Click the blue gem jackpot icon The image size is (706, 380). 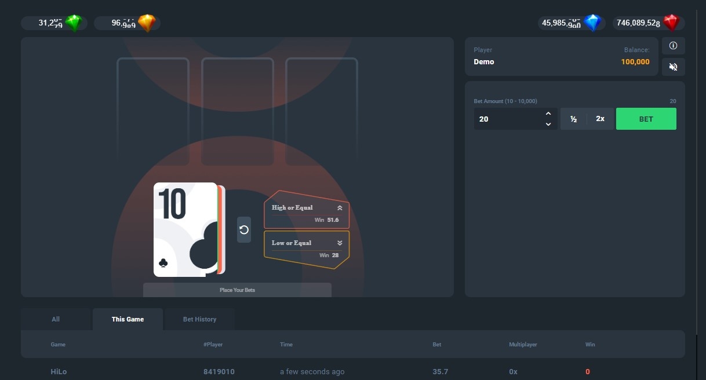pyautogui.click(x=592, y=23)
